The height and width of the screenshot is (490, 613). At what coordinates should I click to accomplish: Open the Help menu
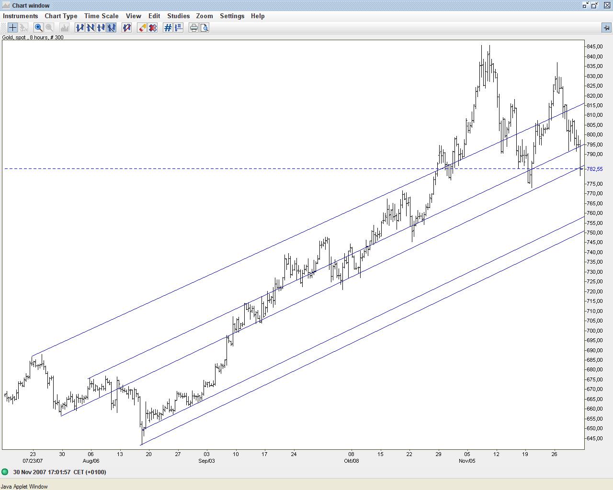click(257, 16)
